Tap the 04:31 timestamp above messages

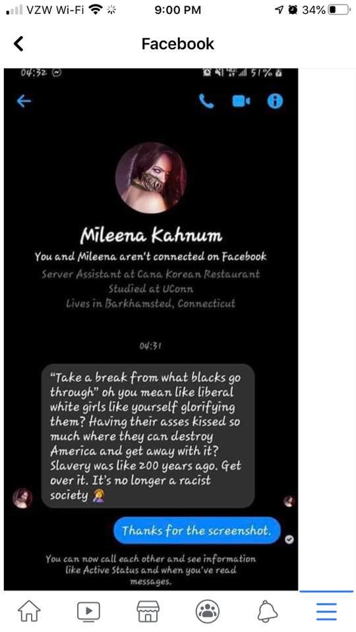pos(150,346)
